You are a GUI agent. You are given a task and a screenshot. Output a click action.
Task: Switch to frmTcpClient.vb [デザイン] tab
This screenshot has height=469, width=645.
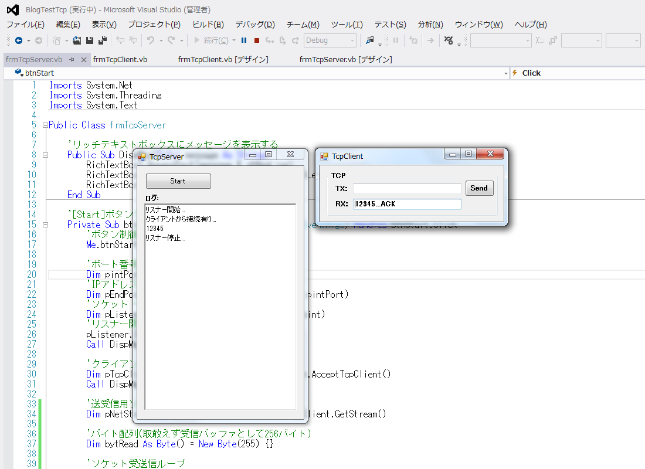click(x=223, y=60)
